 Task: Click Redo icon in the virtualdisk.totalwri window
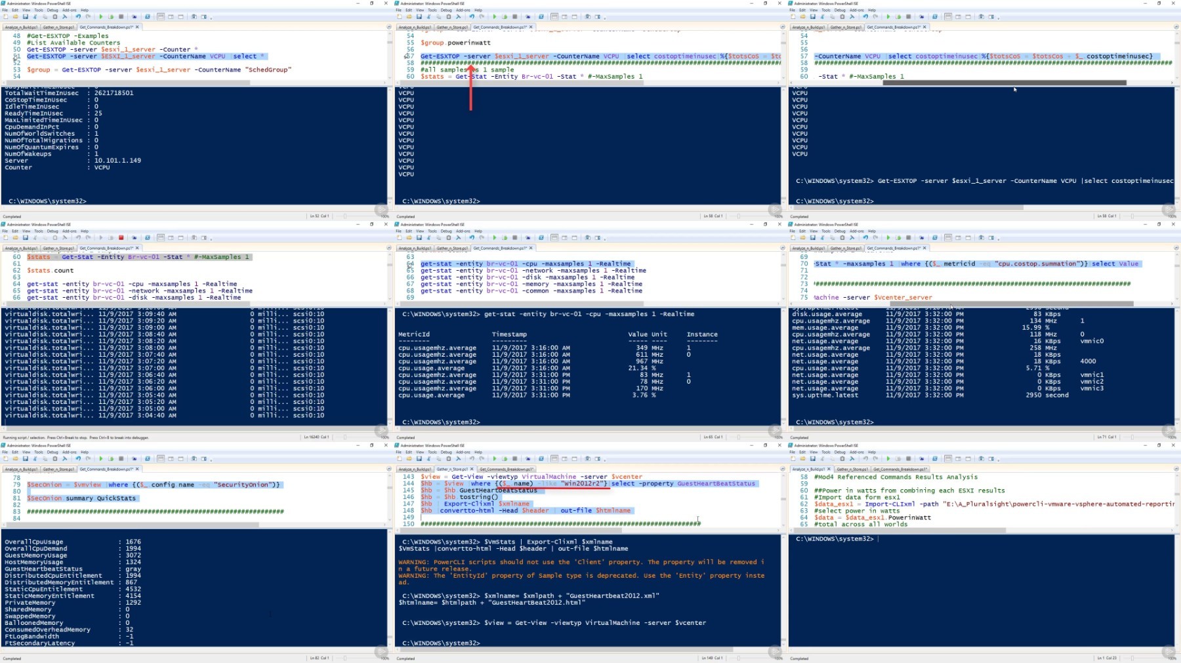[x=88, y=238]
